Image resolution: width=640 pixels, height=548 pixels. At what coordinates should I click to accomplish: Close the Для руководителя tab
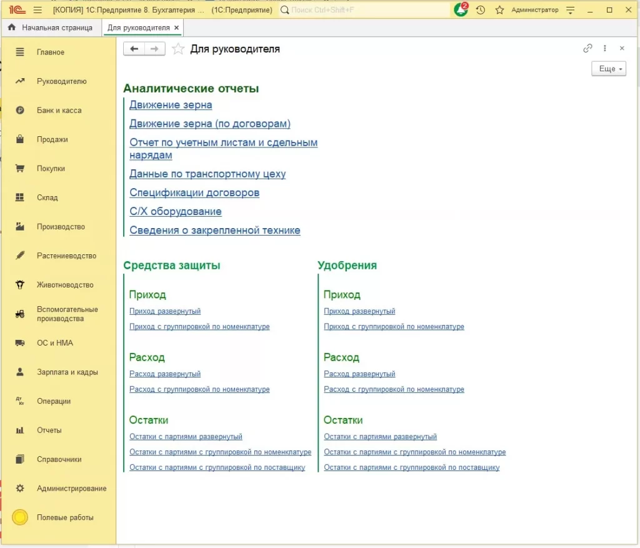176,27
